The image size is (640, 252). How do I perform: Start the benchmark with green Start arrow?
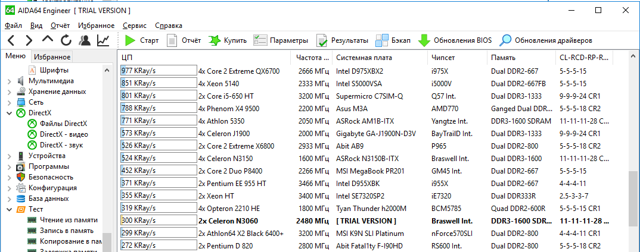pos(130,40)
